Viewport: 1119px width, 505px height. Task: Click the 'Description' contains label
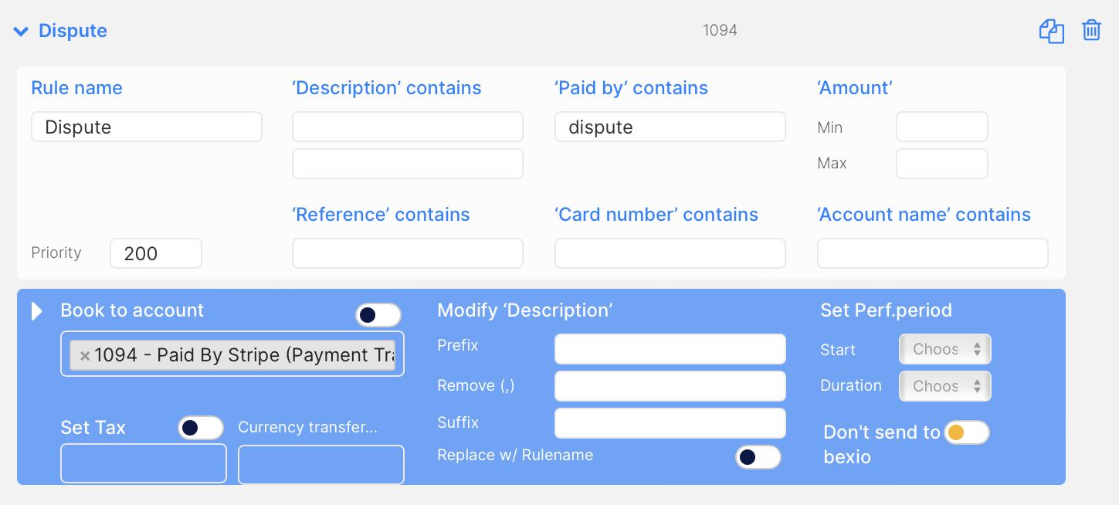tap(387, 88)
